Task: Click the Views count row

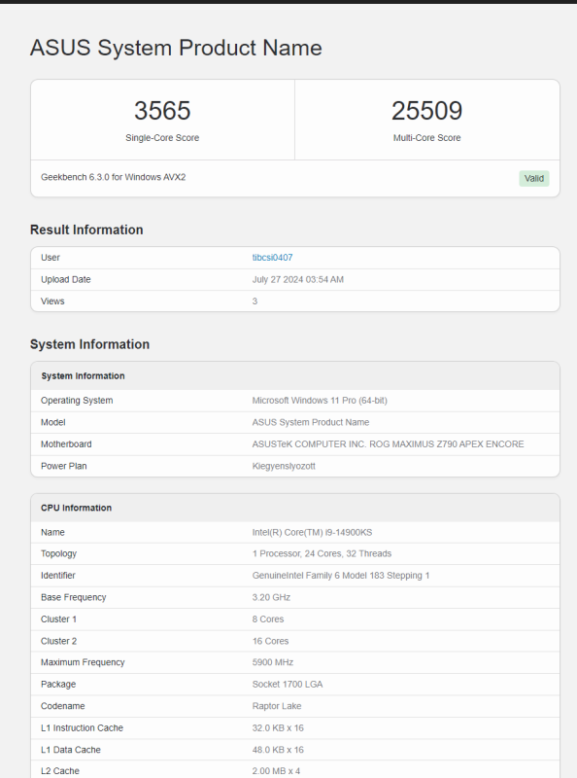Action: pyautogui.click(x=295, y=301)
